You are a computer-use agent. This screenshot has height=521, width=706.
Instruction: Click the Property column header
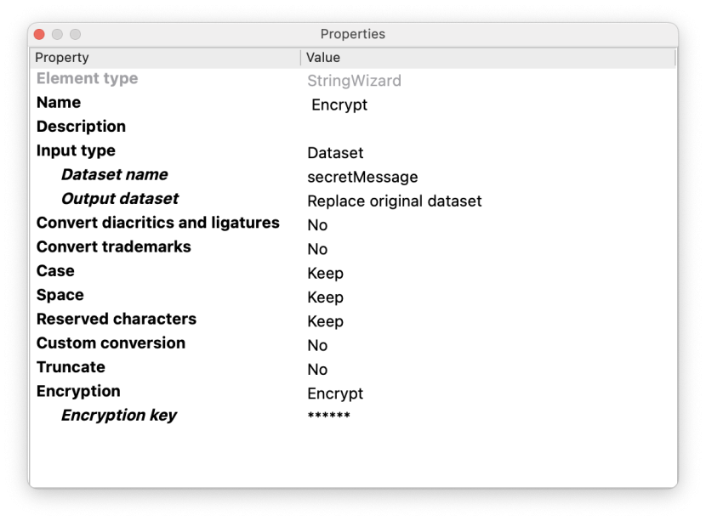(x=61, y=58)
